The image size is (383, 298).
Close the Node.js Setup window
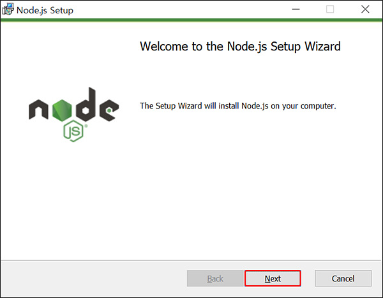click(x=365, y=10)
